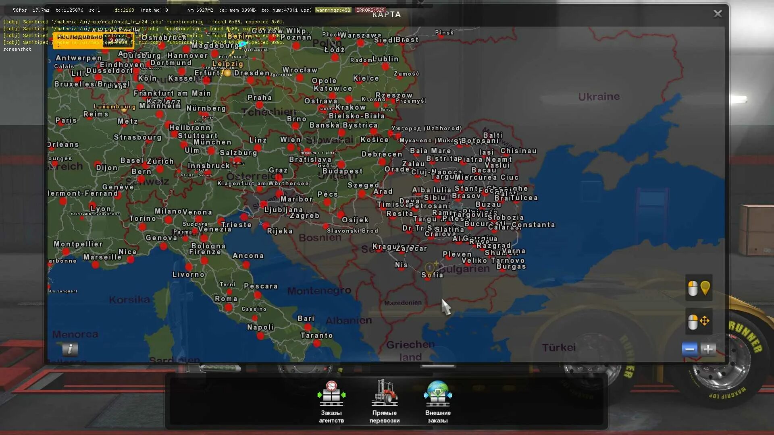Click the yellow explored-percentage box
This screenshot has width=774, height=435.
click(x=93, y=40)
